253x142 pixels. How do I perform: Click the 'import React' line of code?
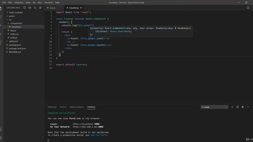(74, 12)
